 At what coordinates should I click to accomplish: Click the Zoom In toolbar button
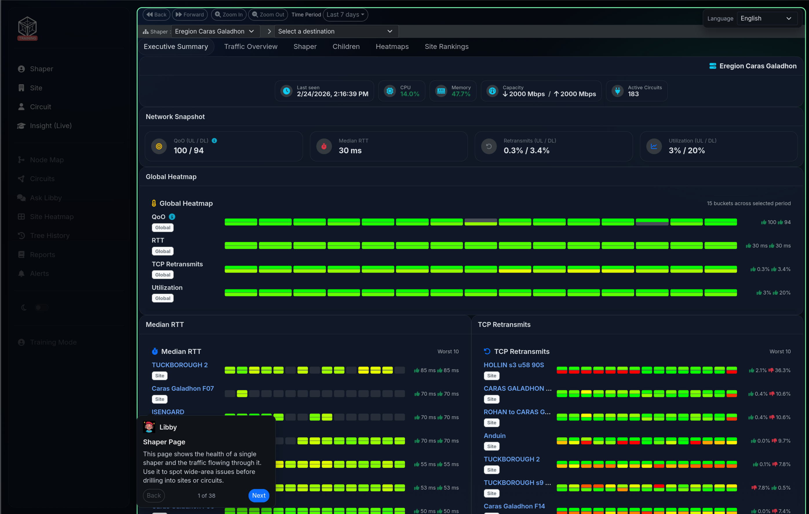pyautogui.click(x=229, y=14)
